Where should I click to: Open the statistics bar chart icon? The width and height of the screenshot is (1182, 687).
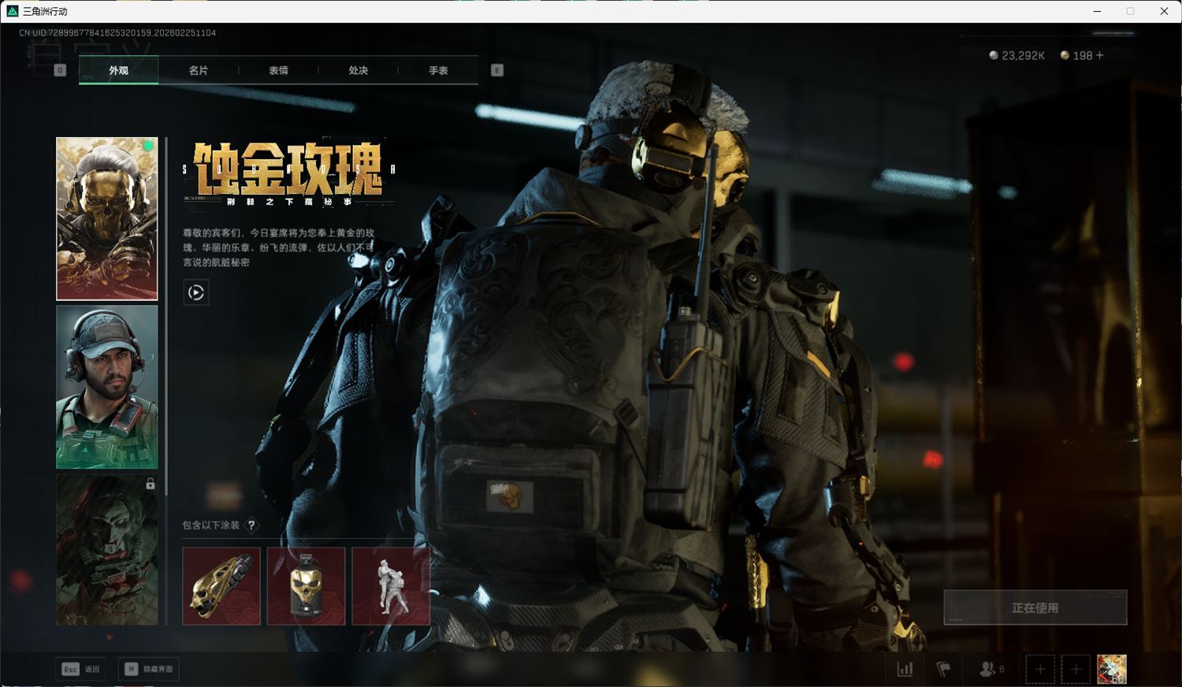click(x=905, y=669)
